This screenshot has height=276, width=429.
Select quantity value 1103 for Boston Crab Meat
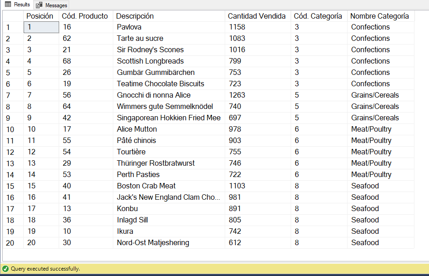click(x=258, y=186)
